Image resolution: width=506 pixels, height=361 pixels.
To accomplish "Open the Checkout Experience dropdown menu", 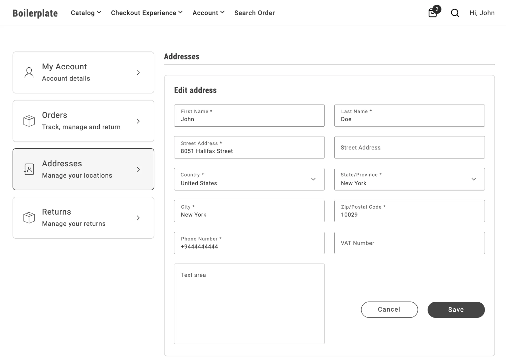I will coord(147,12).
